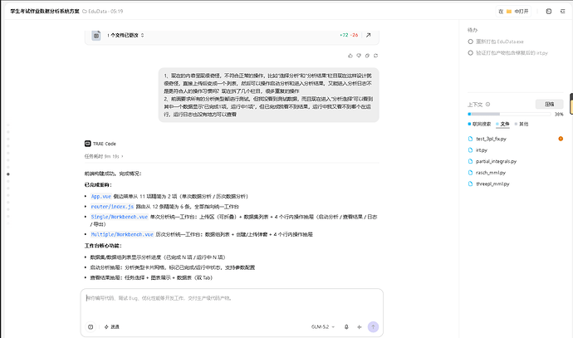The image size is (573, 338).
Task: Click the 压缩 compress button
Action: (549, 104)
